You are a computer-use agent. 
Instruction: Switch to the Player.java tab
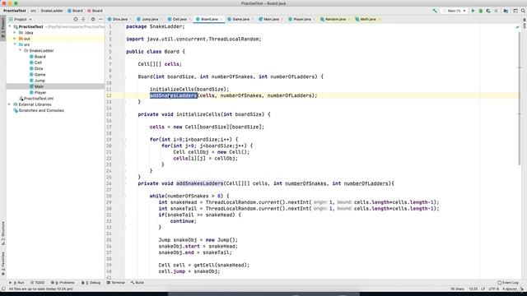(x=302, y=19)
